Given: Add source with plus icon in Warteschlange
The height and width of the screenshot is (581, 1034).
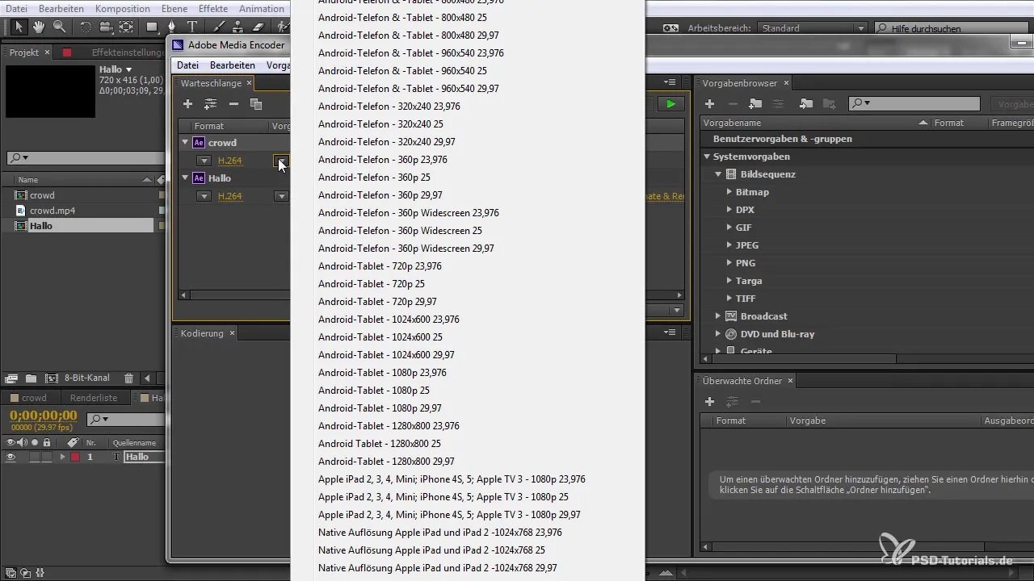Looking at the screenshot, I should [187, 104].
